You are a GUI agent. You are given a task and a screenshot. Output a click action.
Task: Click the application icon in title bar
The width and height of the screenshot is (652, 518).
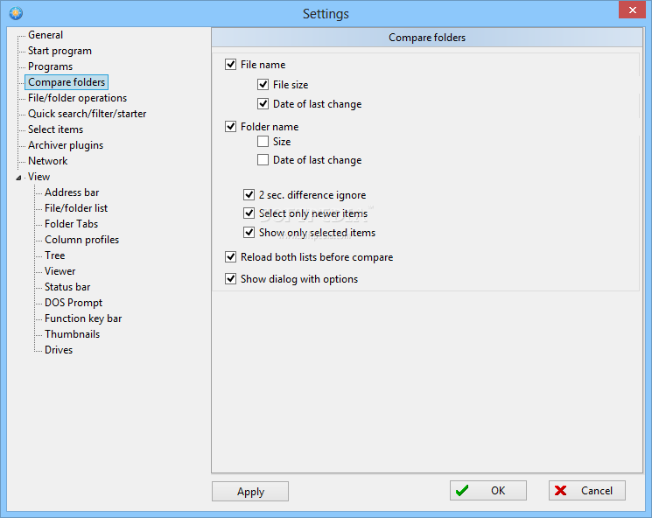[16, 13]
